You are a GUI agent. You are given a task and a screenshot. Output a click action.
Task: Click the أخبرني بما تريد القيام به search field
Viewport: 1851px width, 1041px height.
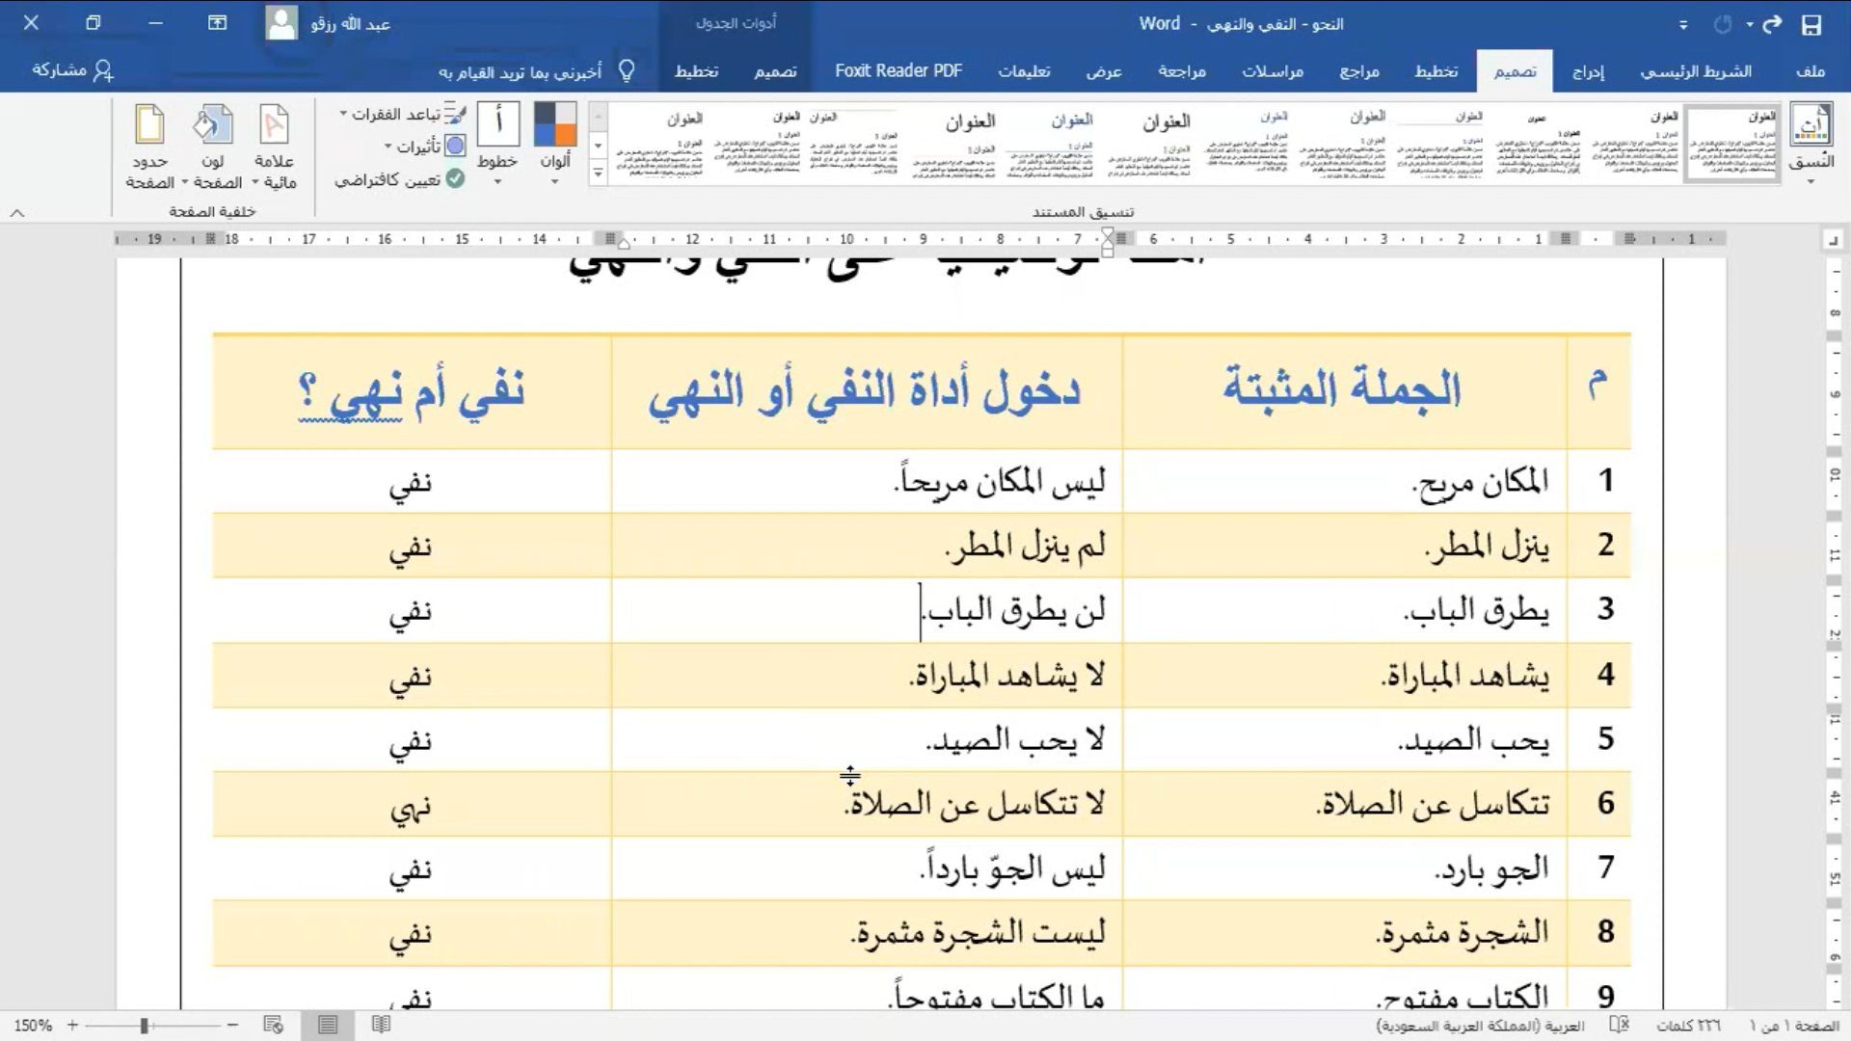[520, 72]
